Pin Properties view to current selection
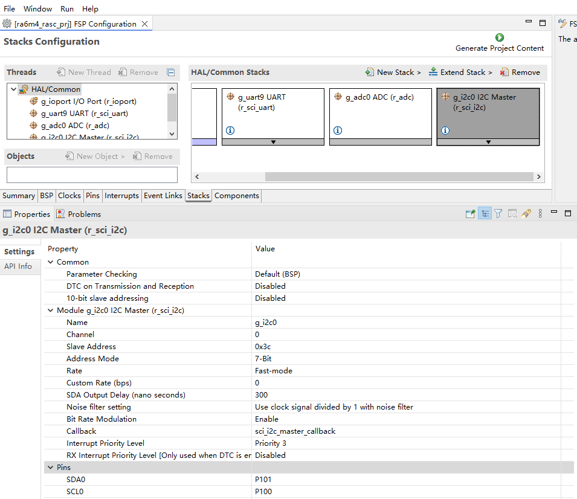577x499 pixels. tap(470, 214)
